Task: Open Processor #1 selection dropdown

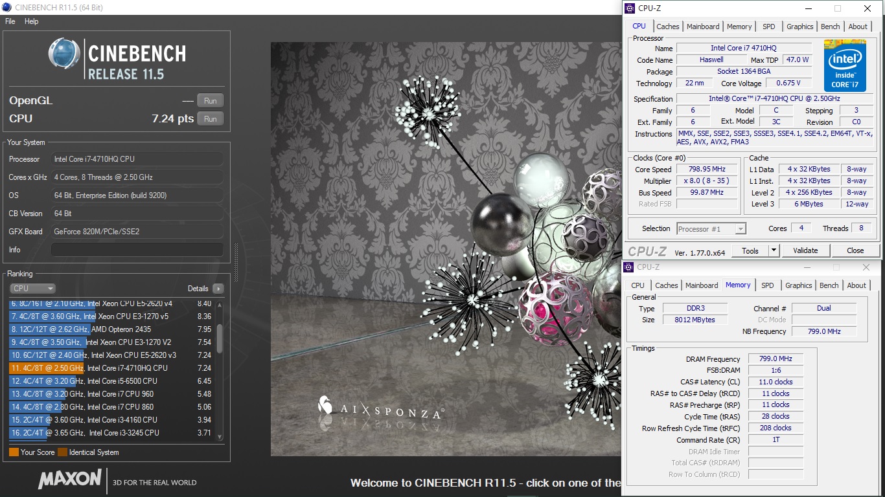Action: (711, 228)
